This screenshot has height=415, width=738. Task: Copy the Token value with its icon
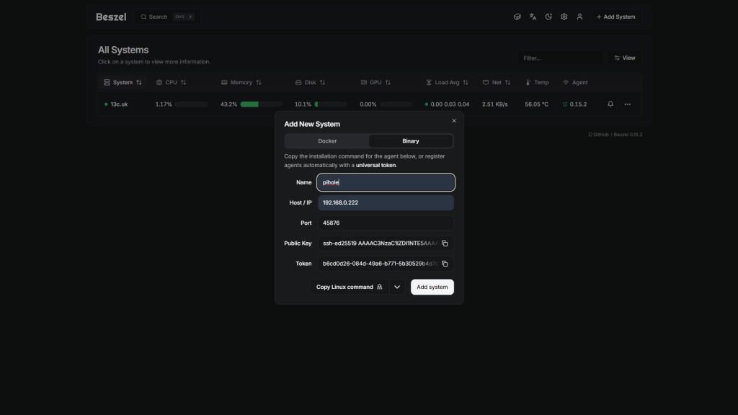(x=445, y=264)
